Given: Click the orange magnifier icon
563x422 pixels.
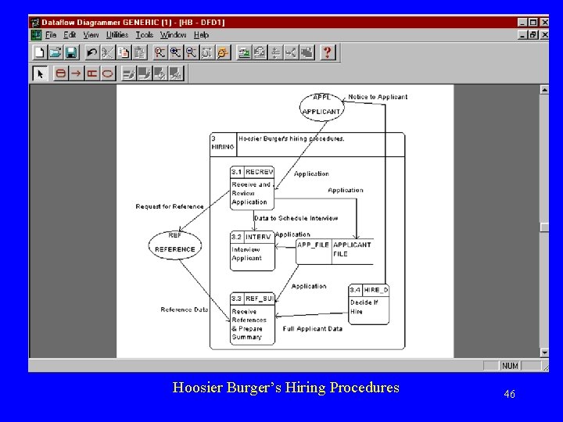Looking at the screenshot, I should [223, 52].
